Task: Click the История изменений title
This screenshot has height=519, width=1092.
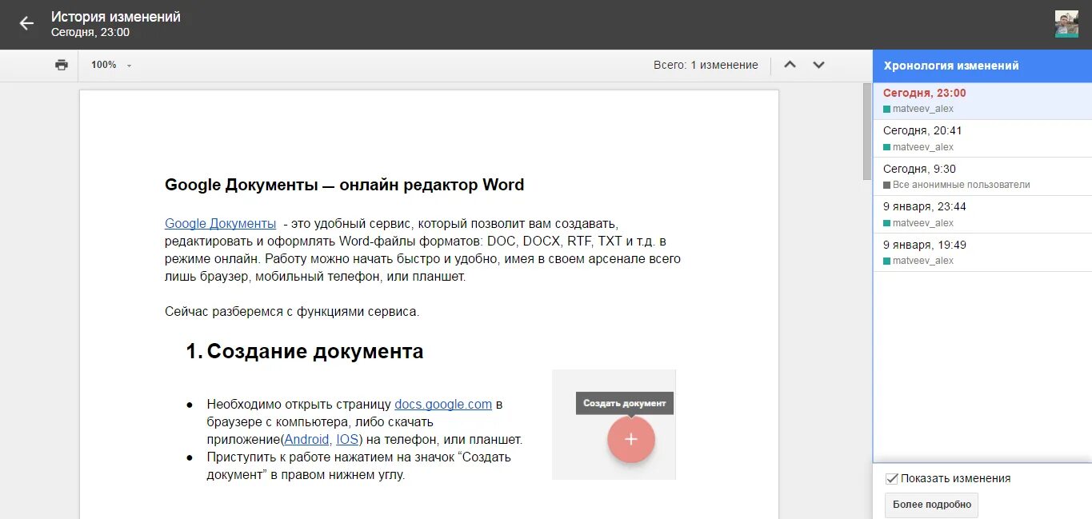Action: tap(116, 17)
